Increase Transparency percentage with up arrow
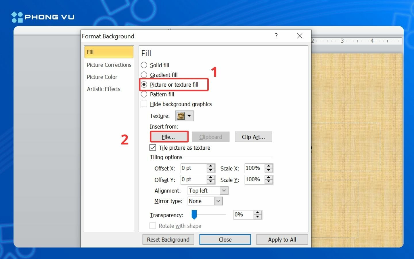The image size is (414, 259). point(258,213)
